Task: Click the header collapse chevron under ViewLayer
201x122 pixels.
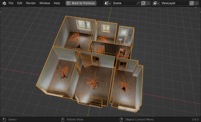Action: click(196, 7)
